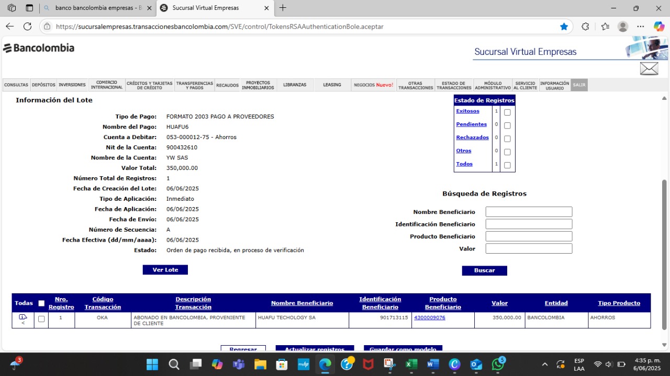Sort by the Nombre Beneficiario column header
The width and height of the screenshot is (670, 376).
tap(302, 303)
